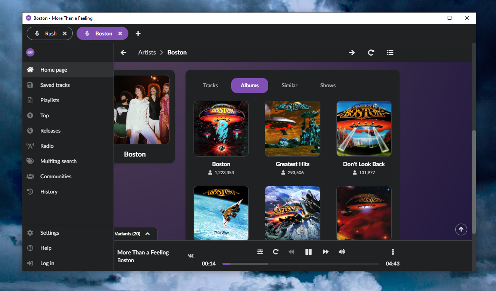Skip to previous track
496x291 pixels.
(x=291, y=252)
